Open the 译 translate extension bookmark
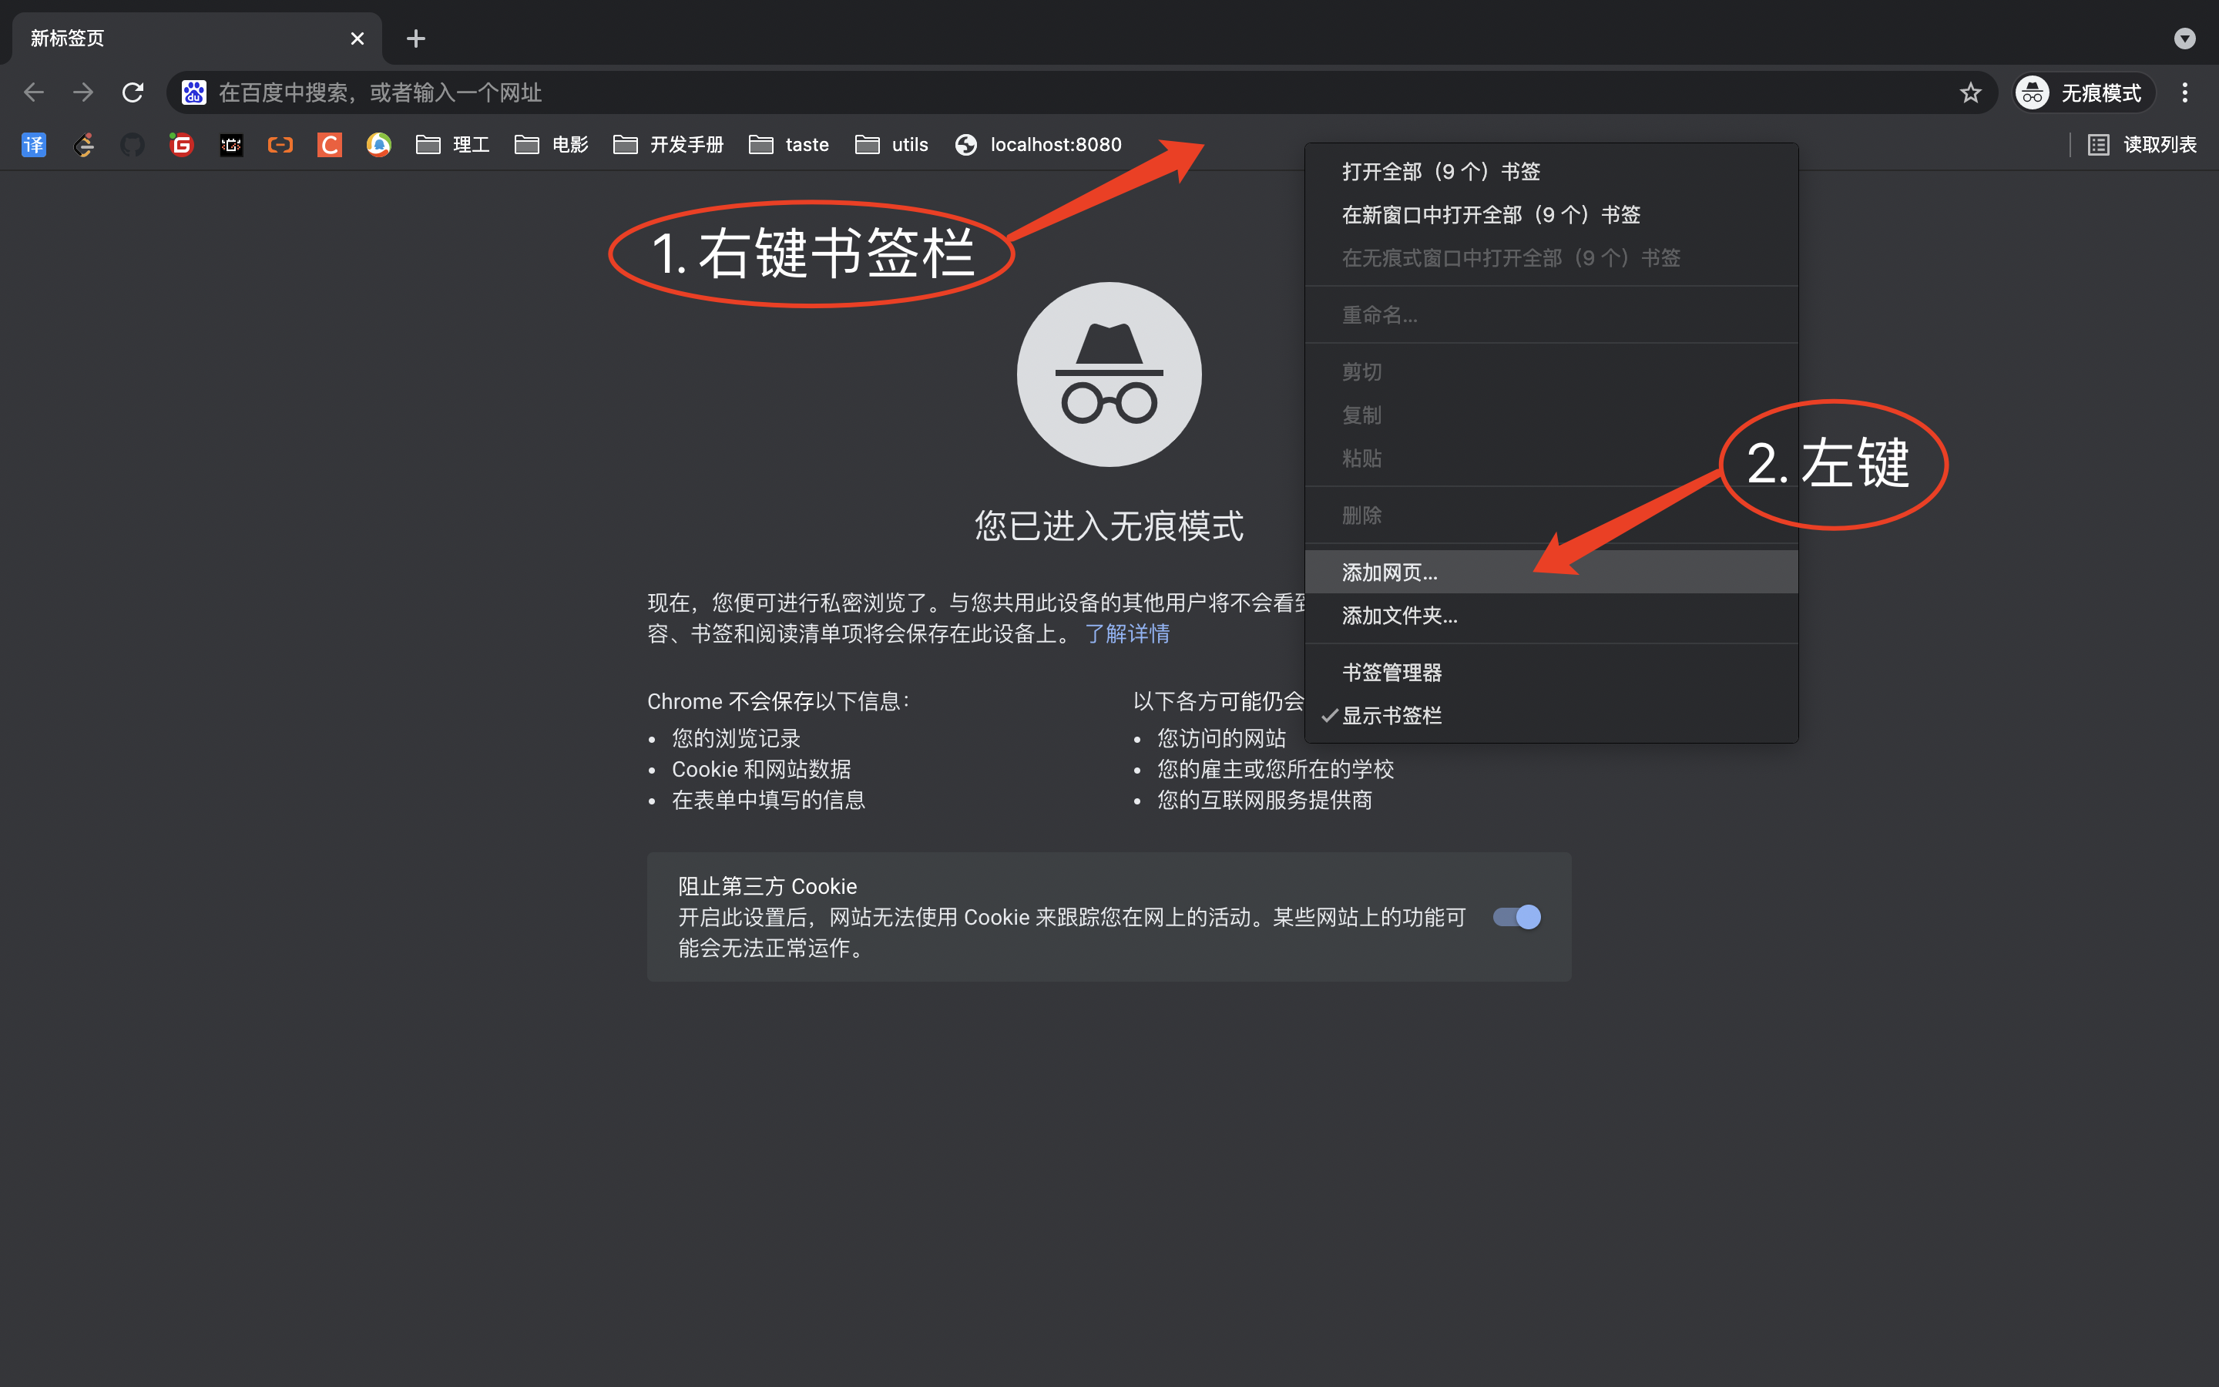This screenshot has width=2219, height=1387. click(33, 144)
